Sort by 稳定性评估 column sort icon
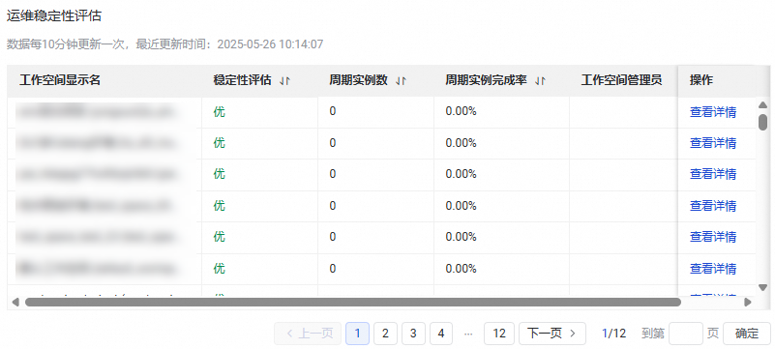 click(284, 81)
